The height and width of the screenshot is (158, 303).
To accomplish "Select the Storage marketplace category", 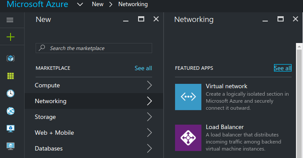I will (94, 117).
